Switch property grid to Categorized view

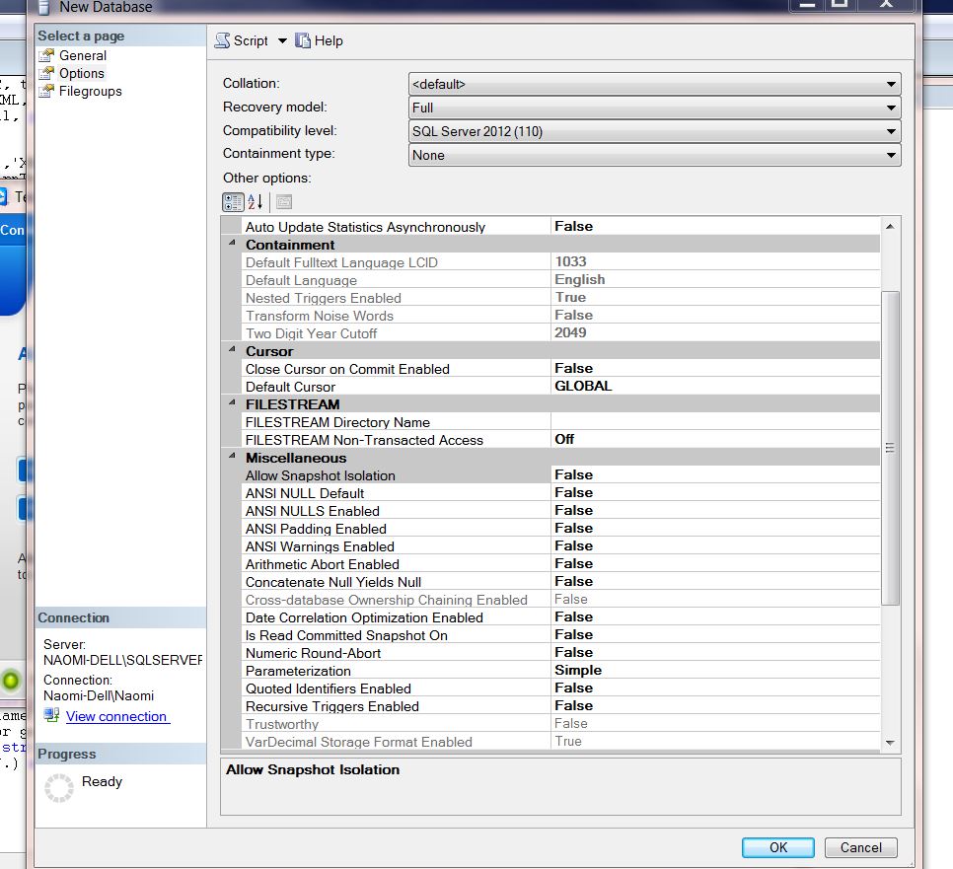tap(233, 202)
